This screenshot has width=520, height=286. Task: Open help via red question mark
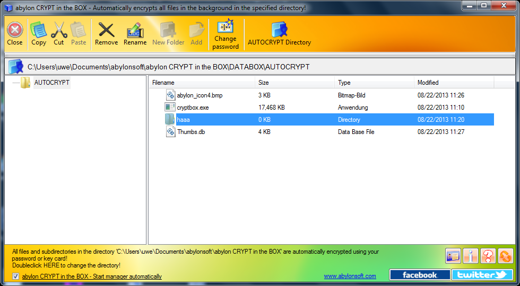488,256
